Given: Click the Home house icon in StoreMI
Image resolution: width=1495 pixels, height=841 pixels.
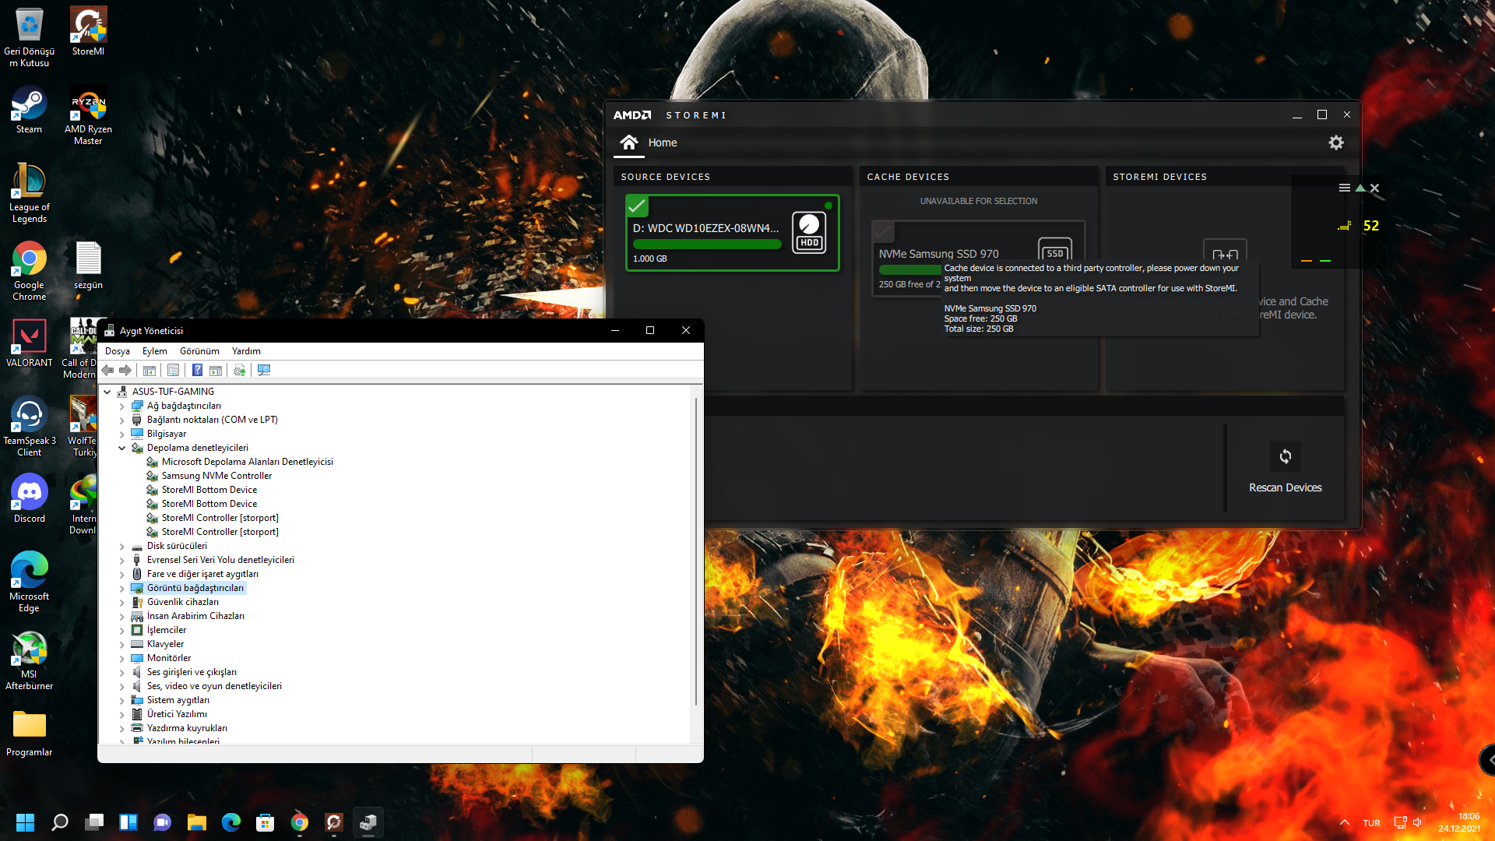Looking at the screenshot, I should pos(629,142).
